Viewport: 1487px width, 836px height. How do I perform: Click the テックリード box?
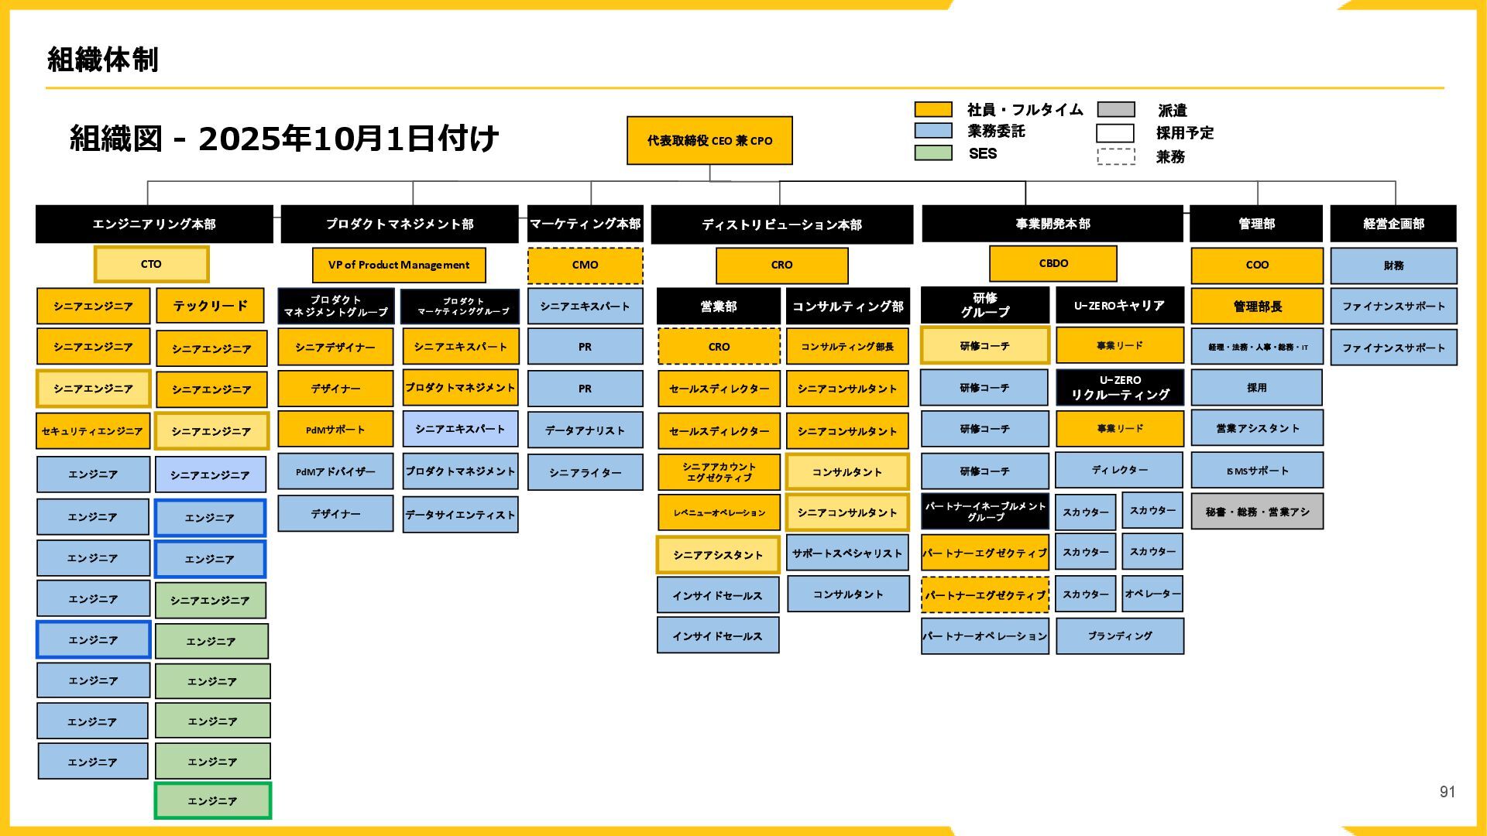[x=210, y=306]
